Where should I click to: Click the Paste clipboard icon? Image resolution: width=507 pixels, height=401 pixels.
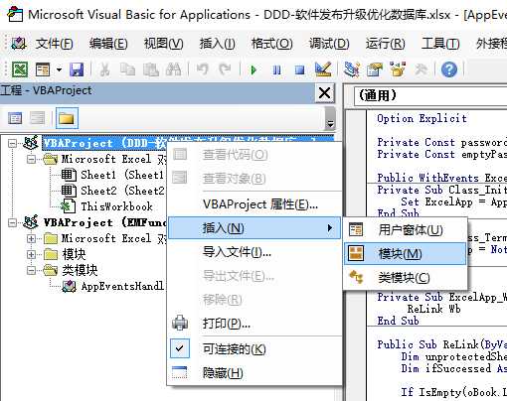pyautogui.click(x=151, y=69)
